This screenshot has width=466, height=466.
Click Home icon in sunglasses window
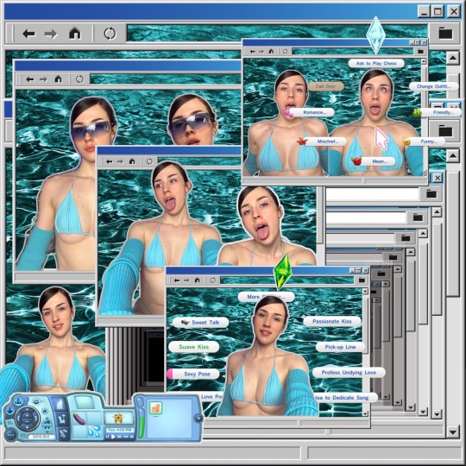point(59,79)
